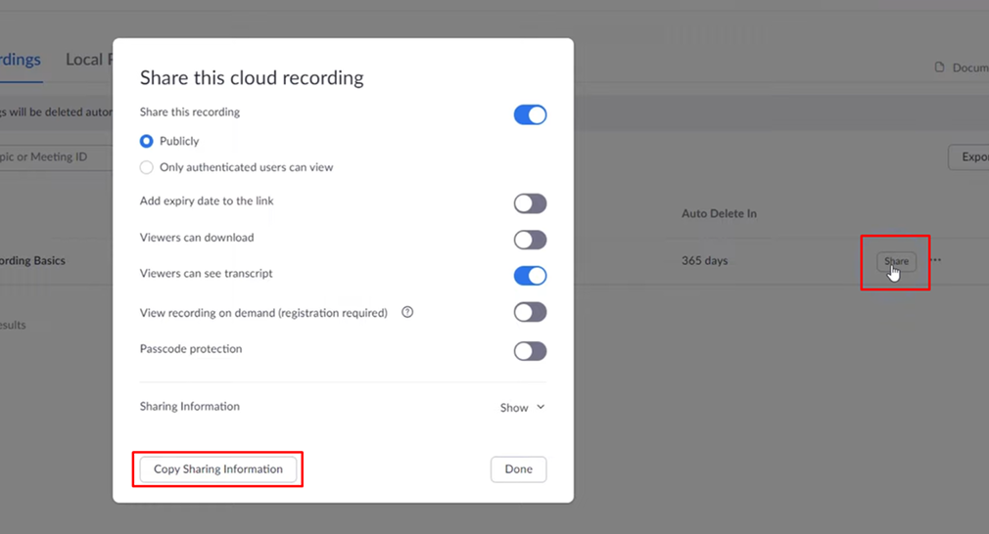
Task: Disable Viewers can see transcript switch
Action: 530,276
